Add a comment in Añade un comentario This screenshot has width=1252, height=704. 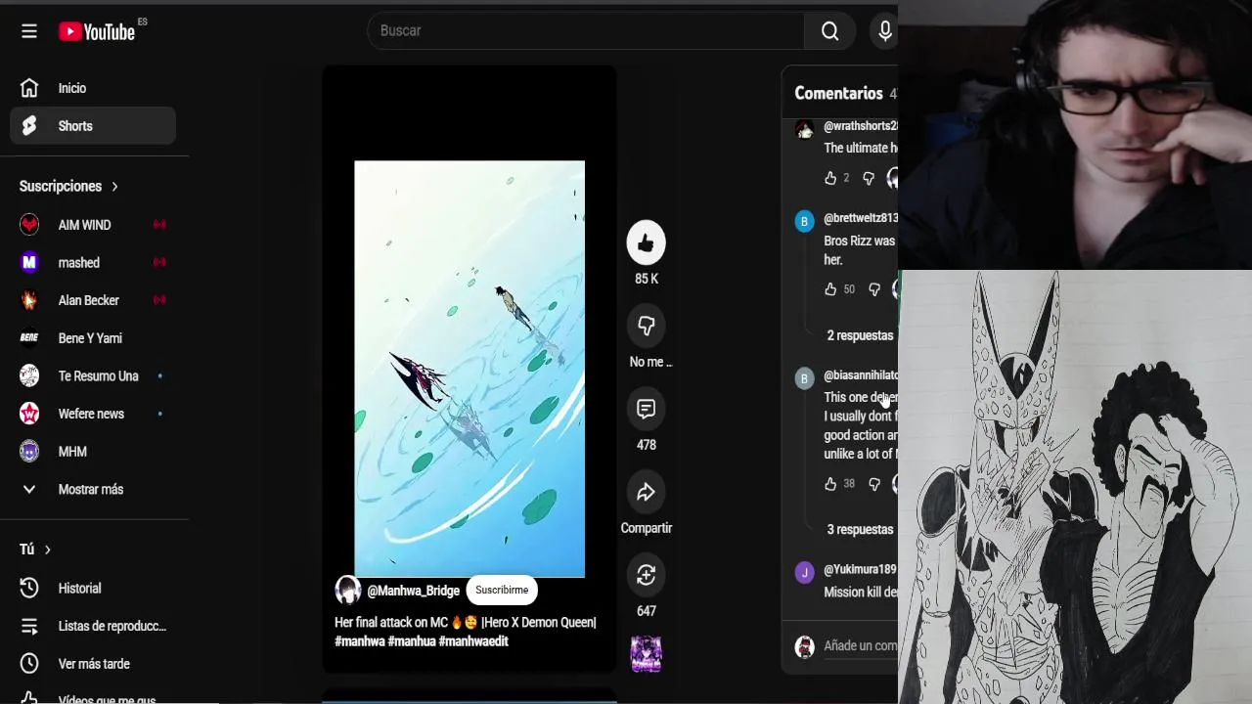coord(861,645)
